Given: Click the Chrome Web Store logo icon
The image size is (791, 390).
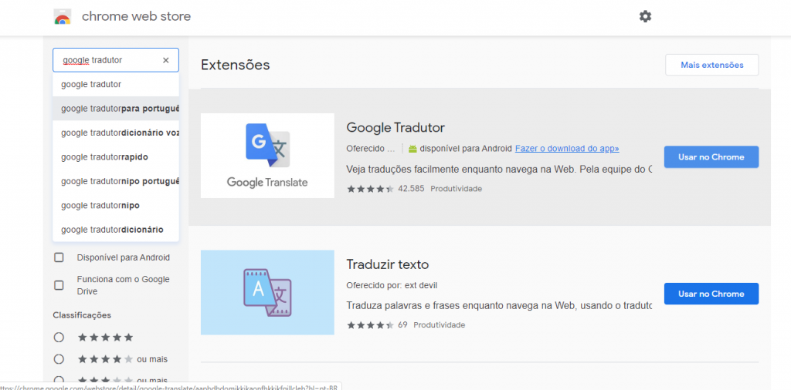Looking at the screenshot, I should (63, 17).
